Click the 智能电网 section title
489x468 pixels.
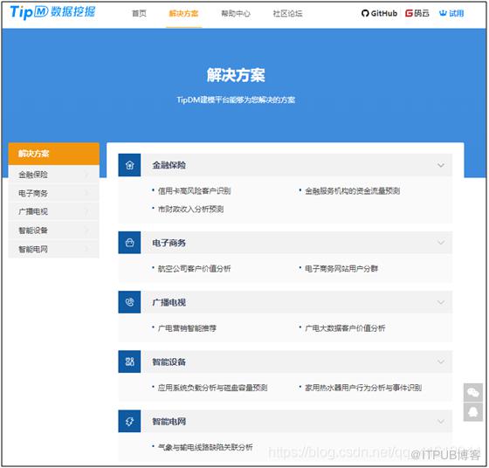[x=169, y=421]
